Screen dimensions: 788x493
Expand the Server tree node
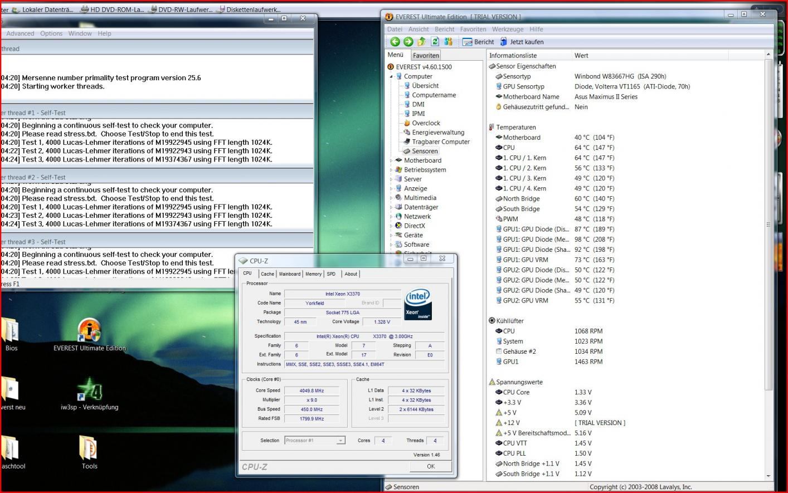[x=391, y=179]
